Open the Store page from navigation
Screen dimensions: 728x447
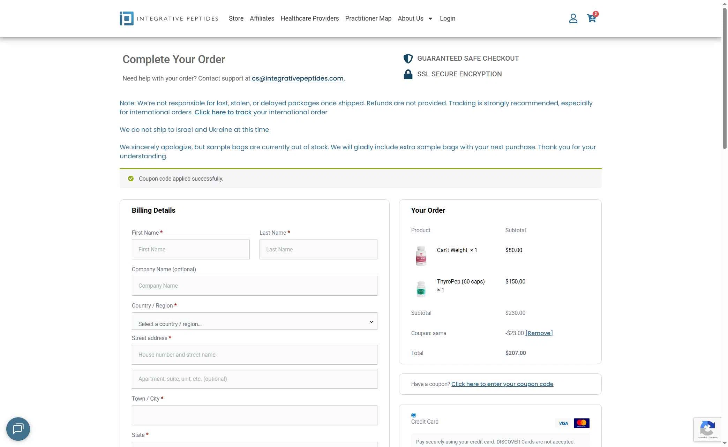click(x=236, y=18)
